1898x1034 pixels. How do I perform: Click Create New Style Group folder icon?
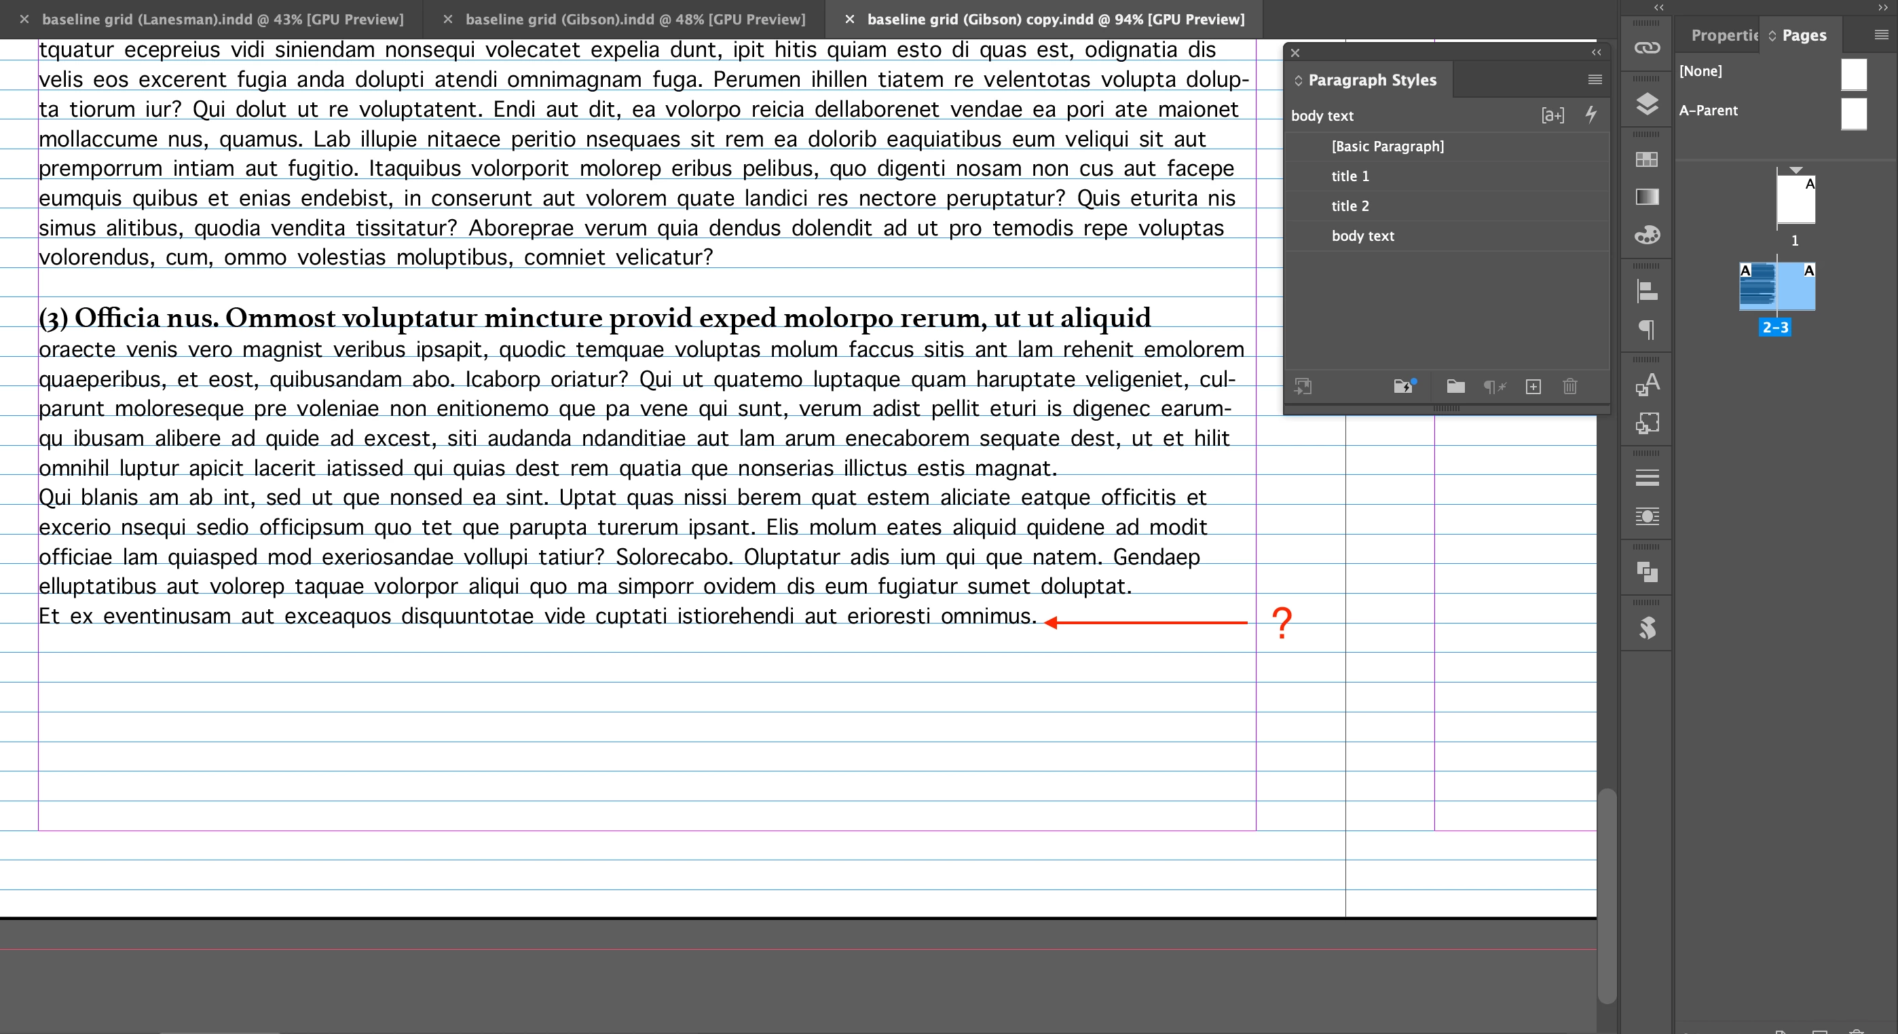coord(1455,387)
